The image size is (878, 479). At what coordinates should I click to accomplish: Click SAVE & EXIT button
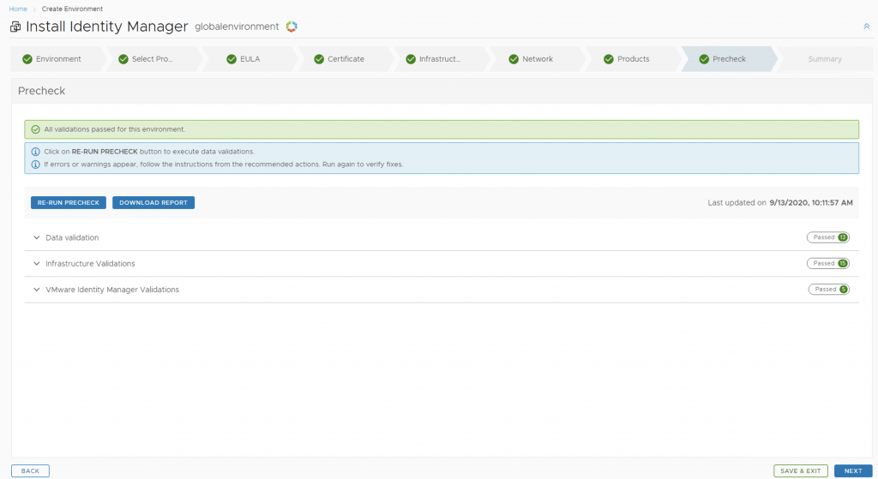801,470
